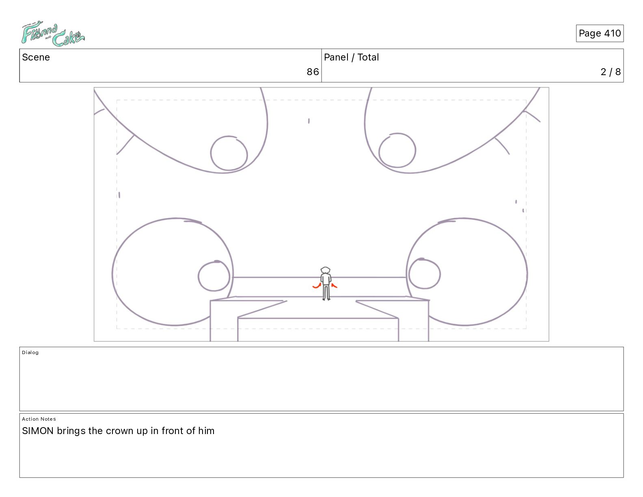Viewport: 643px width, 497px height.
Task: Click the large lower-right circle outline
Action: 467,272
